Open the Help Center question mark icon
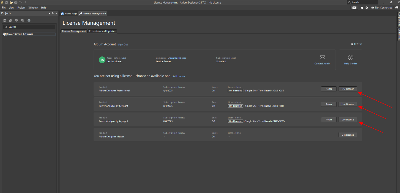Screen dimensions: 400x193 pos(351,58)
